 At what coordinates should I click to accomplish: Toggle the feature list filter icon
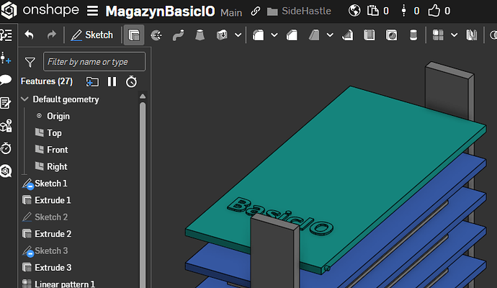pyautogui.click(x=30, y=62)
